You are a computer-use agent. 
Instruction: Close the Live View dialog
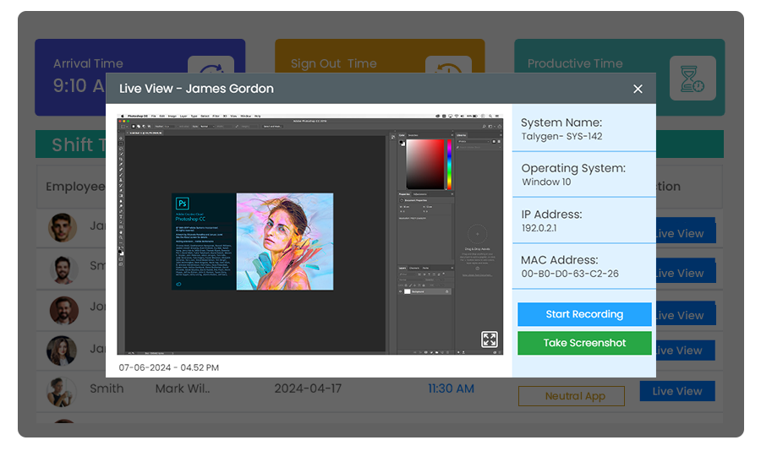click(x=638, y=89)
